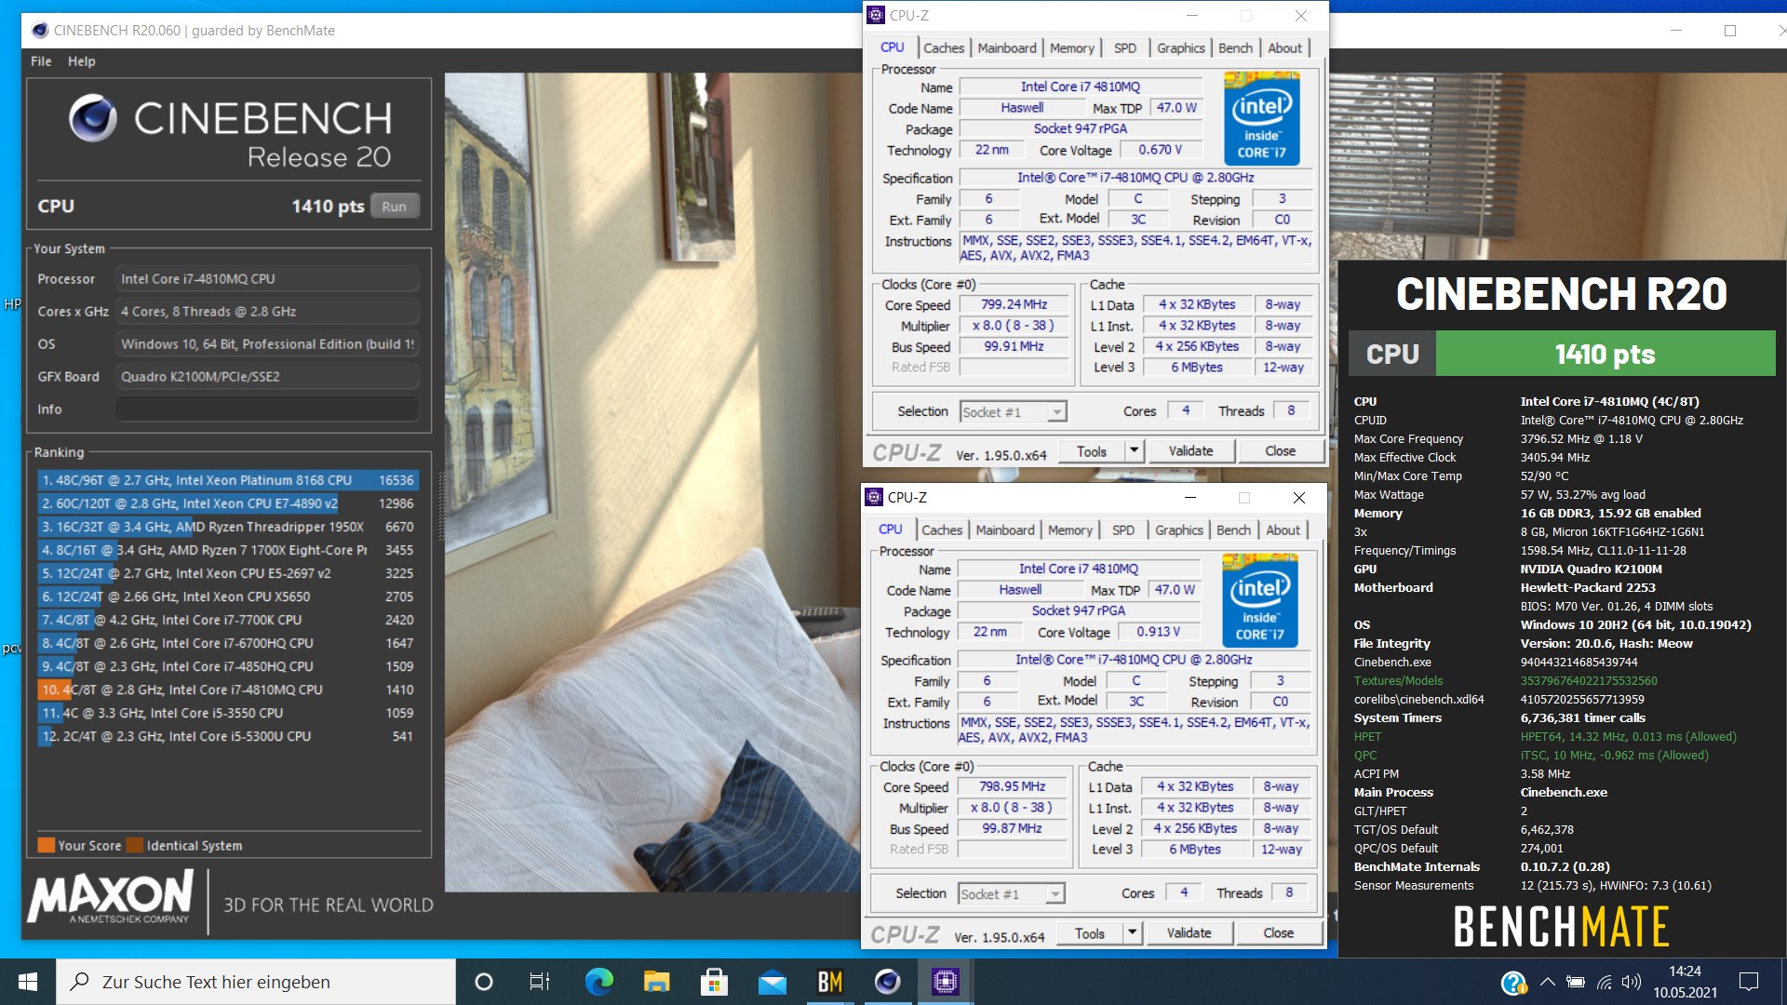Image resolution: width=1787 pixels, height=1005 pixels.
Task: Select ranking row Core i5-5300U
Action: (227, 736)
